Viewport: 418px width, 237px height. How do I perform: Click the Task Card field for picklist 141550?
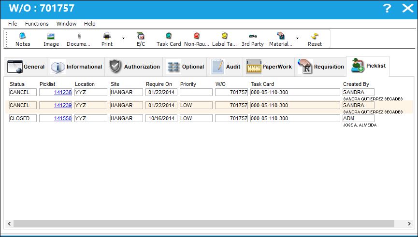pos(295,119)
